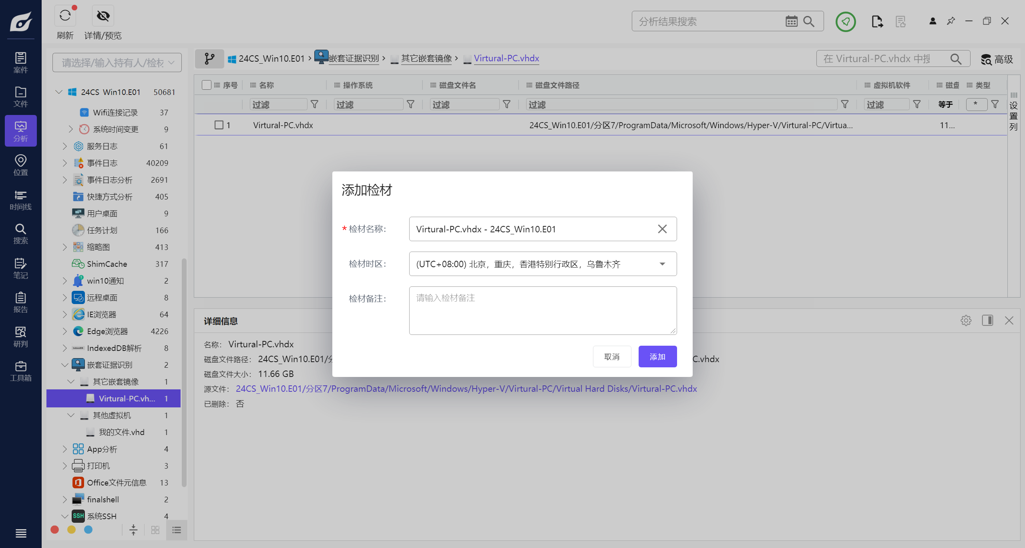Image resolution: width=1025 pixels, height=548 pixels.
Task: Click the red color dot in the bottom bar
Action: click(55, 530)
